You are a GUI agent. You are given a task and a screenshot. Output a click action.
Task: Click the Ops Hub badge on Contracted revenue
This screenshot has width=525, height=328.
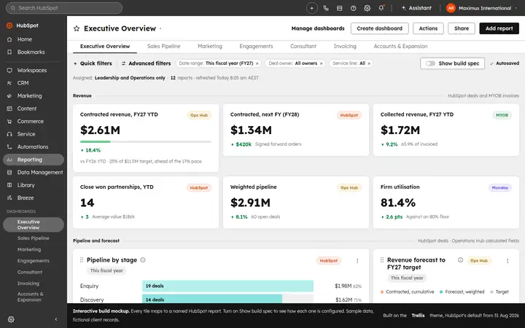tap(199, 115)
